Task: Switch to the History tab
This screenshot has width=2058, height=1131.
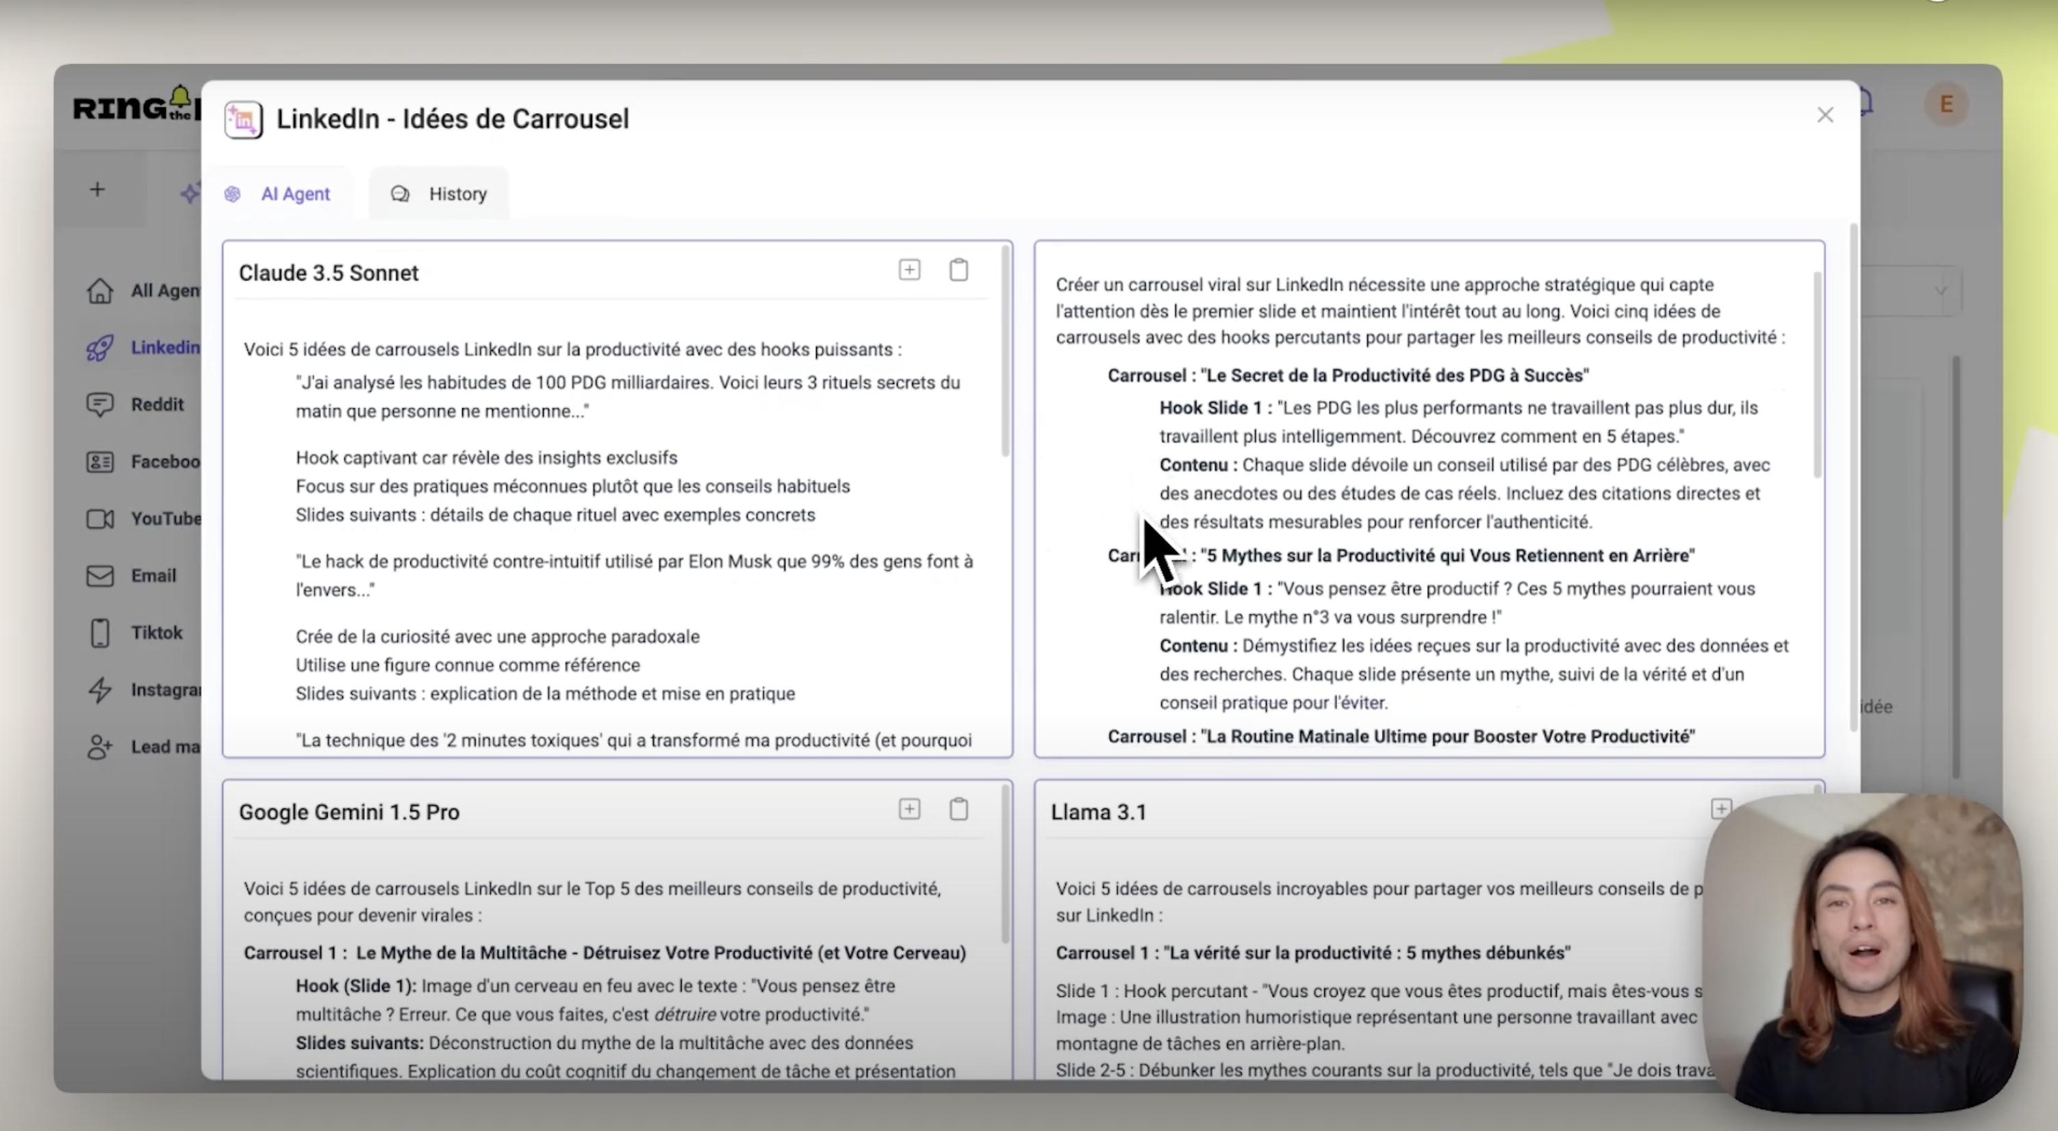Action: click(439, 193)
